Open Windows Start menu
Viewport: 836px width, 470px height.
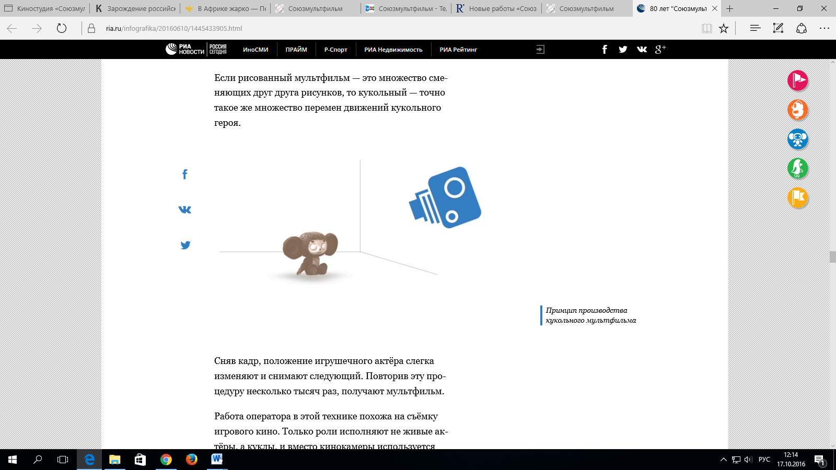[x=13, y=460]
